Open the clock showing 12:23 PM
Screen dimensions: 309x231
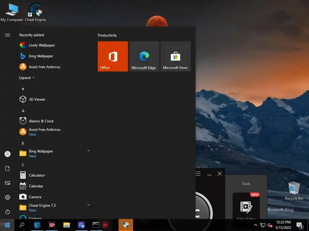283,225
